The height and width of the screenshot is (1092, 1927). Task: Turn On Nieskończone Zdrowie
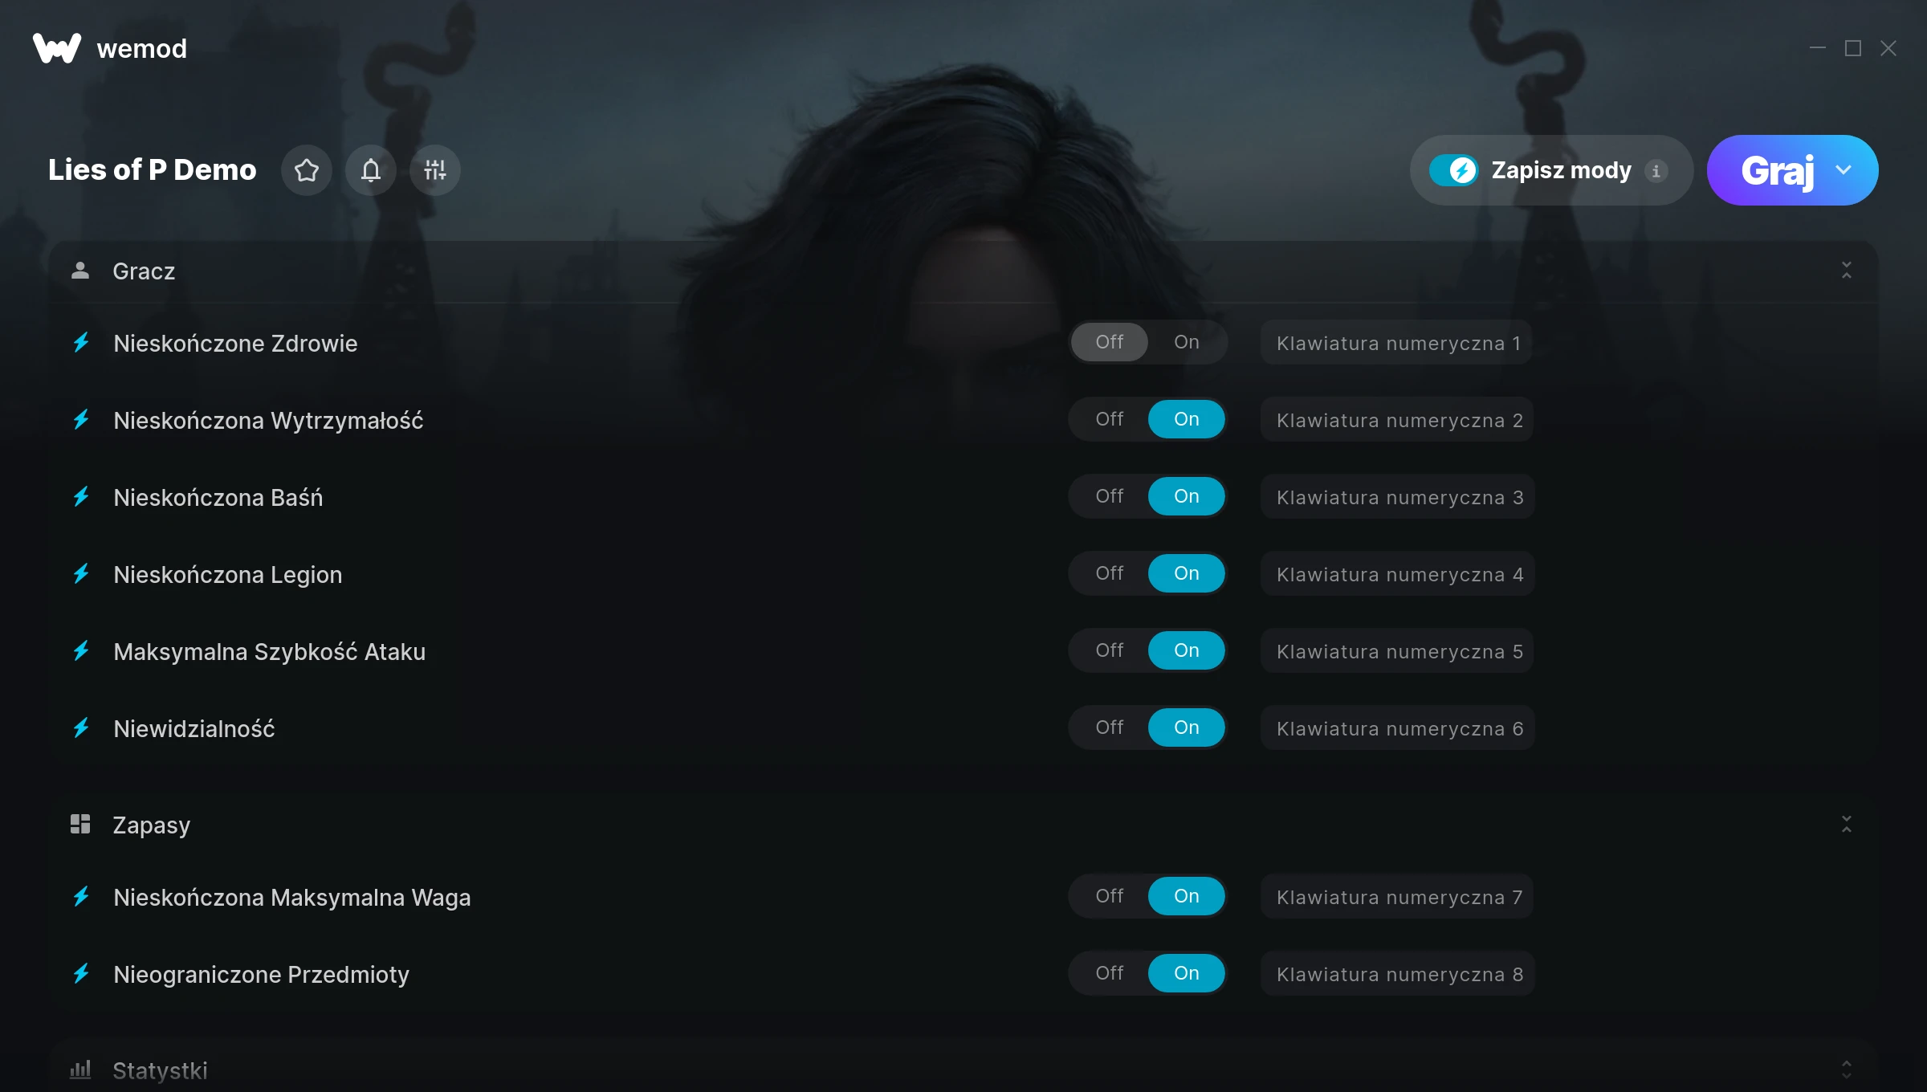[x=1187, y=342]
